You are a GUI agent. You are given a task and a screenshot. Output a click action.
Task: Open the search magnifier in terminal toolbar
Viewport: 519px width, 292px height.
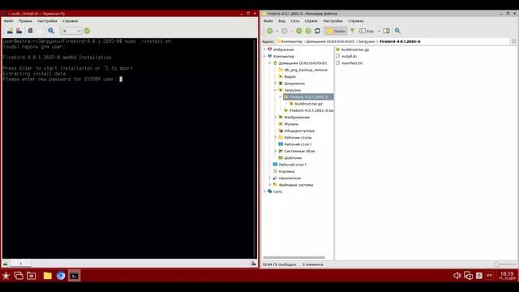point(51,31)
